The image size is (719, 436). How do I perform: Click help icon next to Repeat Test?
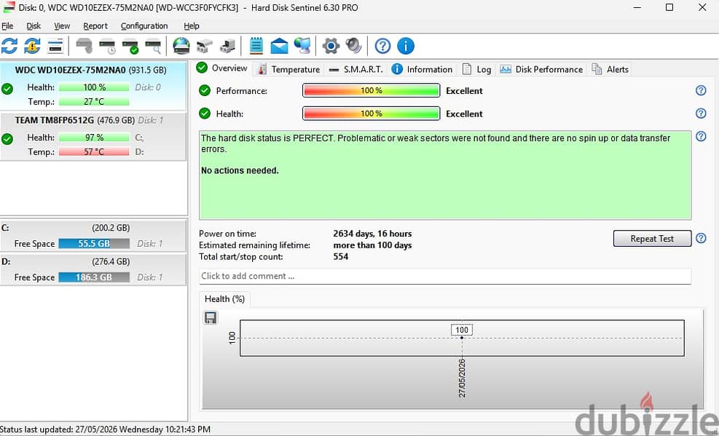coord(701,238)
